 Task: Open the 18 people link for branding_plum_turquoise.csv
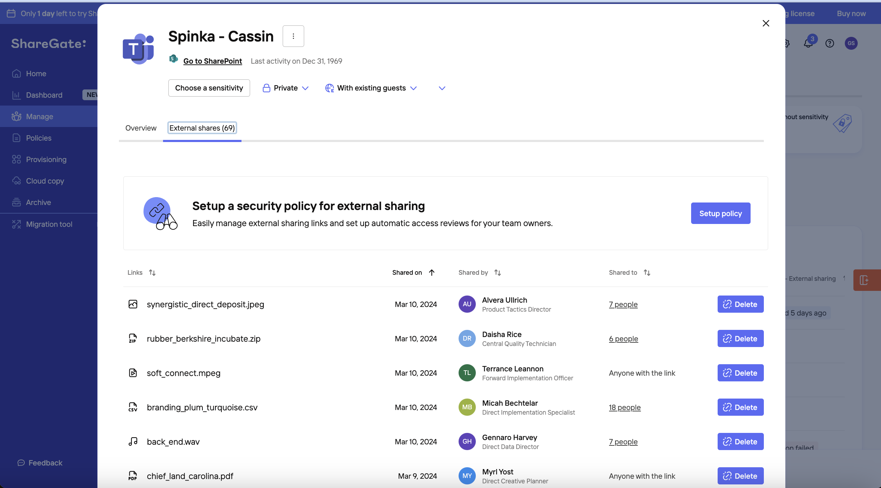(x=624, y=408)
